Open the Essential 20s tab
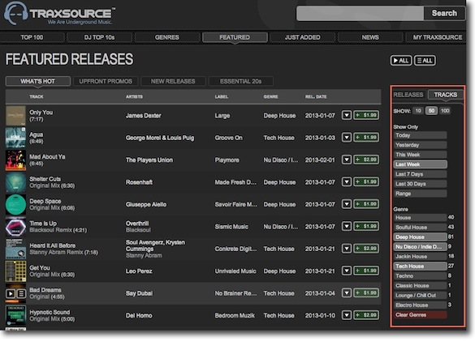This screenshot has height=341, width=475. pyautogui.click(x=240, y=81)
